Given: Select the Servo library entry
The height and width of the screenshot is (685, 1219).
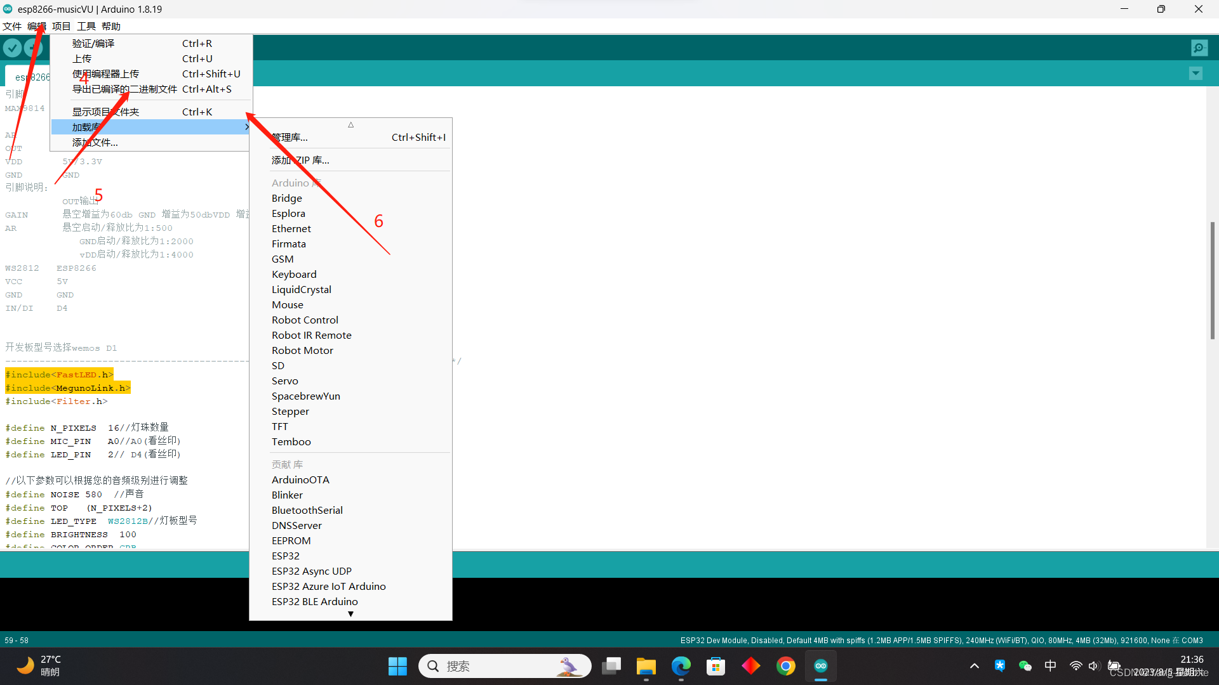Looking at the screenshot, I should [284, 381].
